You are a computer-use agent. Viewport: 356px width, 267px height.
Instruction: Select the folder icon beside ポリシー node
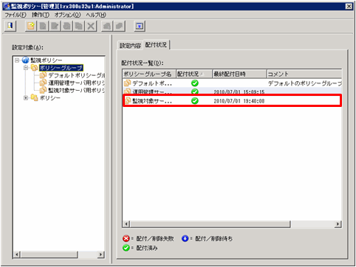tap(34, 97)
